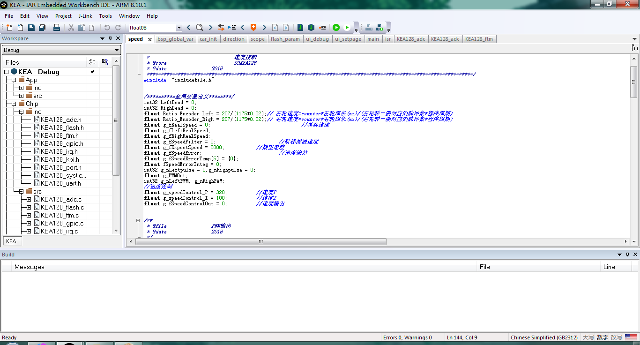
Task: Click the source-control column header icon in Files
Action: (105, 62)
